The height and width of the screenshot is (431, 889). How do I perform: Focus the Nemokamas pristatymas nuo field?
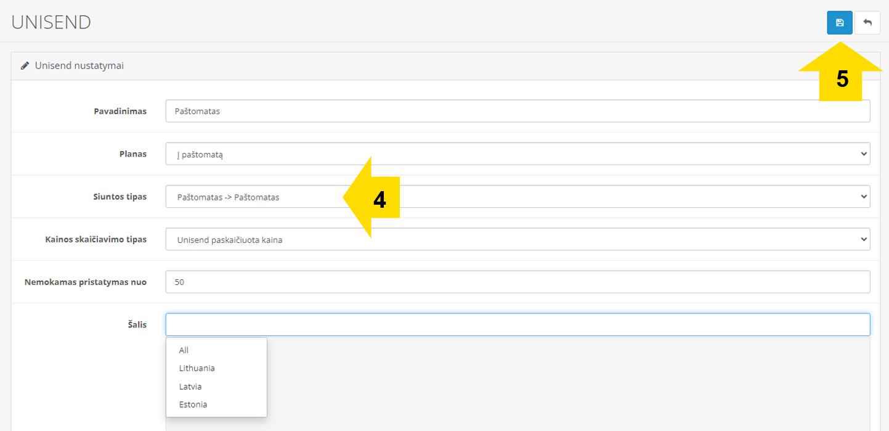(x=518, y=282)
